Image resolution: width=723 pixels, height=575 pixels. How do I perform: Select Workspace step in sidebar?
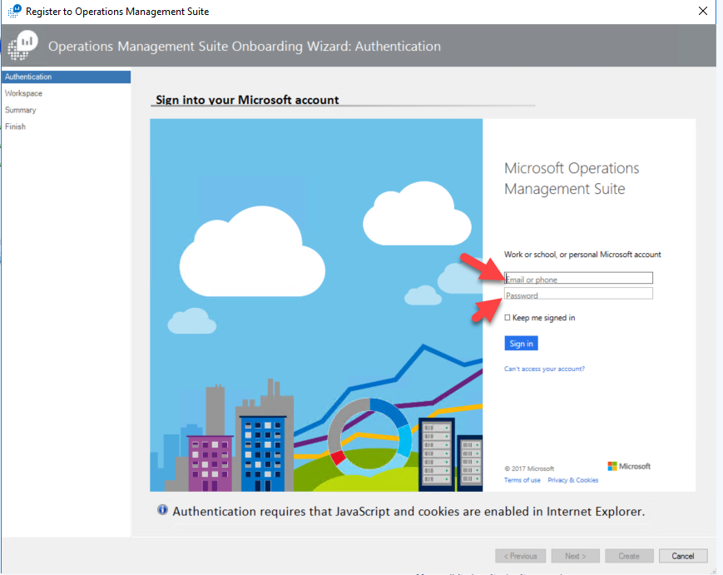pos(23,93)
